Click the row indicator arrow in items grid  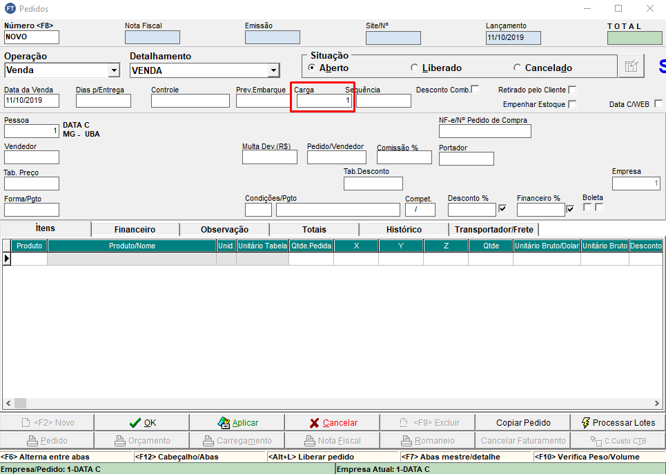[x=7, y=259]
